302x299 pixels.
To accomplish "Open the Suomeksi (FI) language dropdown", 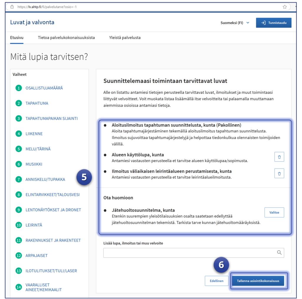I will tap(235, 23).
